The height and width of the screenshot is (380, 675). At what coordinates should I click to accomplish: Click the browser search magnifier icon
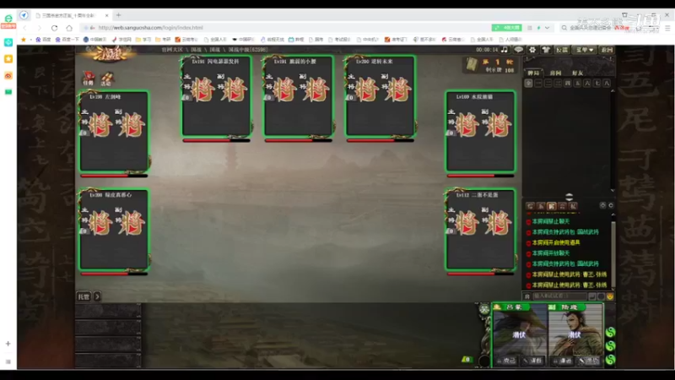tap(564, 28)
